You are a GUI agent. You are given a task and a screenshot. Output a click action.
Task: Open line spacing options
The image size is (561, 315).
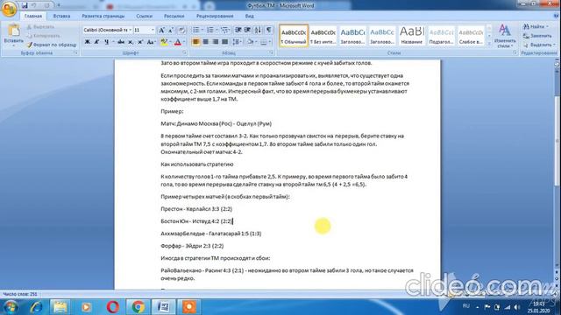tap(237, 42)
